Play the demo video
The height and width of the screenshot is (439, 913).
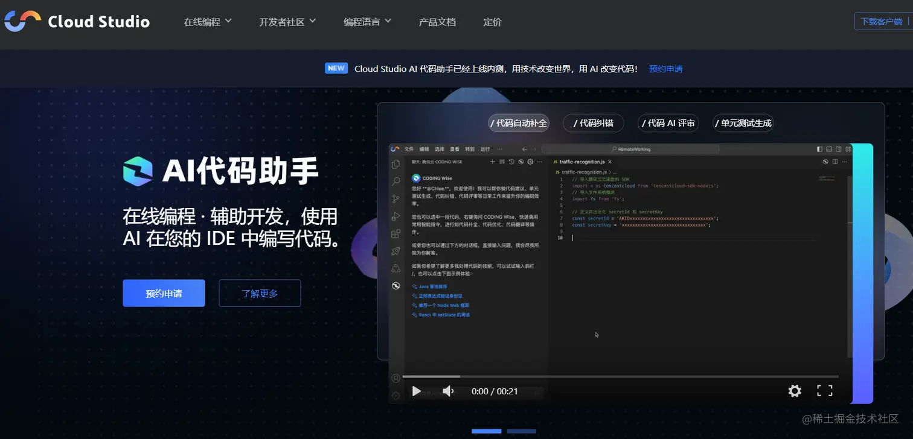pos(416,391)
